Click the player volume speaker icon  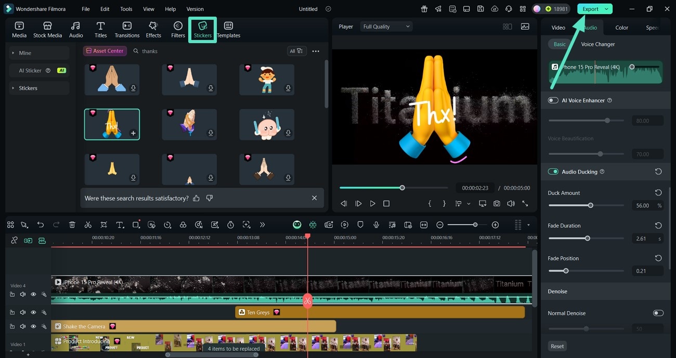click(511, 204)
